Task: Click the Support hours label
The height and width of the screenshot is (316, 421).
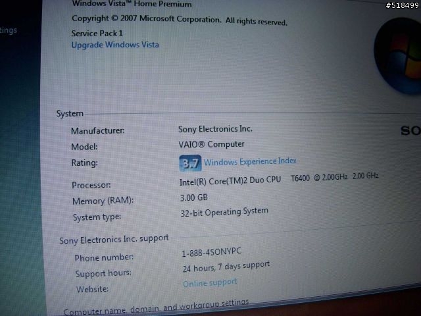Action: (x=103, y=274)
